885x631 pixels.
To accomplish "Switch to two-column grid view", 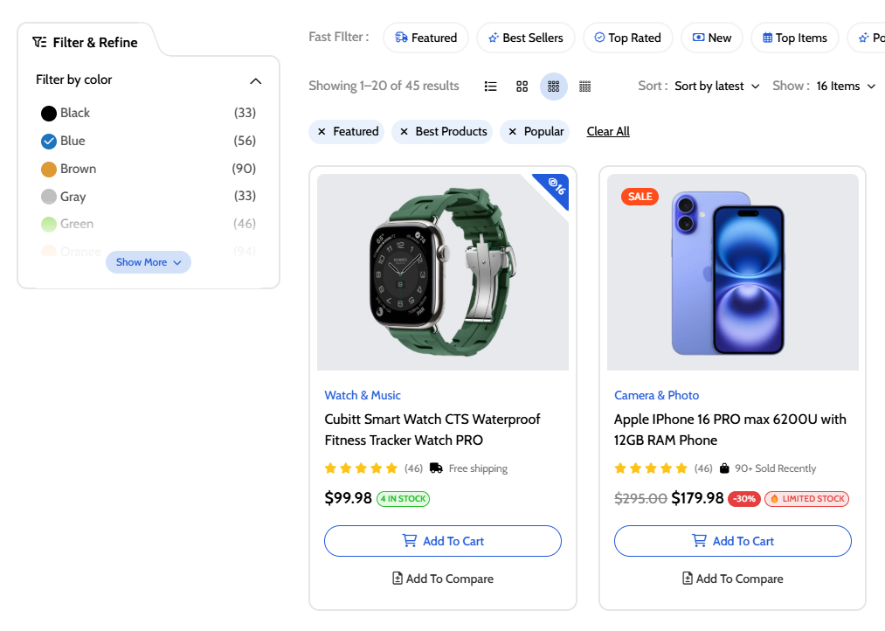I will pyautogui.click(x=522, y=87).
